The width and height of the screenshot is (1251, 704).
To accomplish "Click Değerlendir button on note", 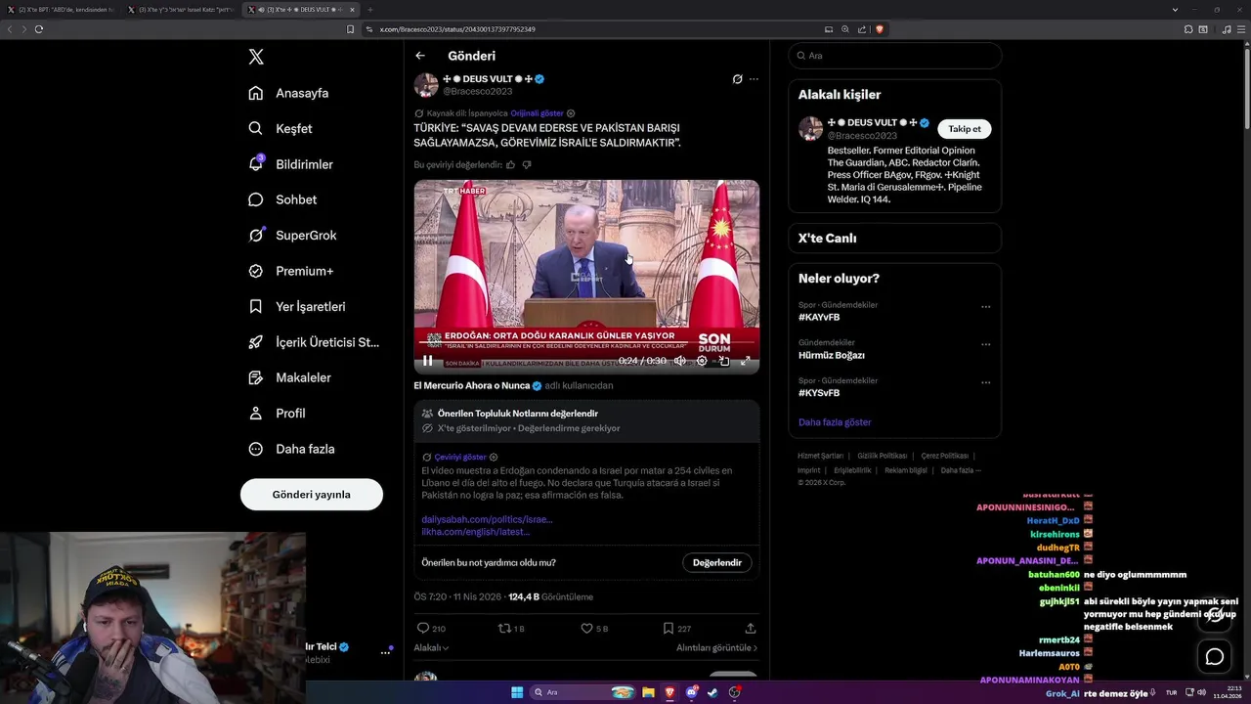I will click(x=716, y=562).
